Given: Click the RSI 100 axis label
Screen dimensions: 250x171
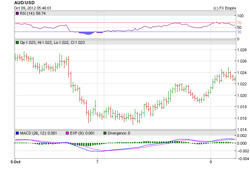Looking at the screenshot, I should click(x=240, y=16).
